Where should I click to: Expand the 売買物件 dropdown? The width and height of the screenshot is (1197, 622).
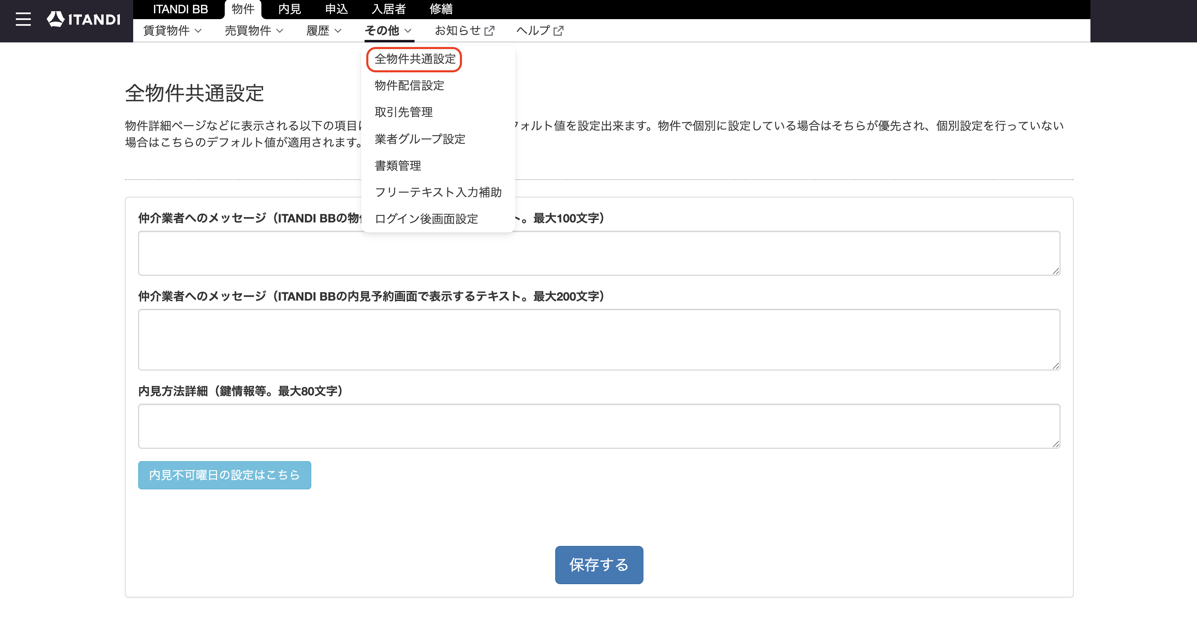(x=254, y=31)
